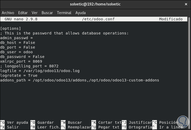The width and height of the screenshot is (191, 130).
Task: Close the terminal window
Action: [186, 4]
